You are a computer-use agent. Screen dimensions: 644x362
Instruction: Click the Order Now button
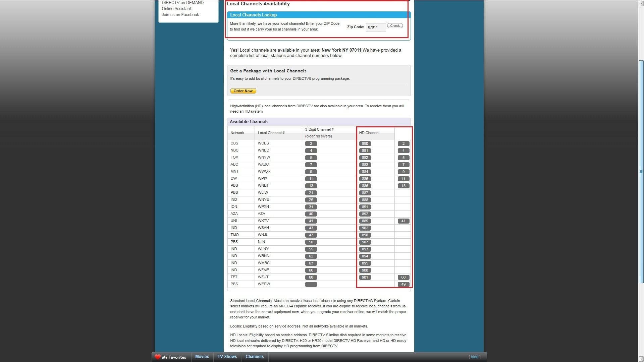point(243,91)
